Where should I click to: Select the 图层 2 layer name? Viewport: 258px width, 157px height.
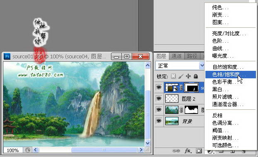click(x=188, y=99)
